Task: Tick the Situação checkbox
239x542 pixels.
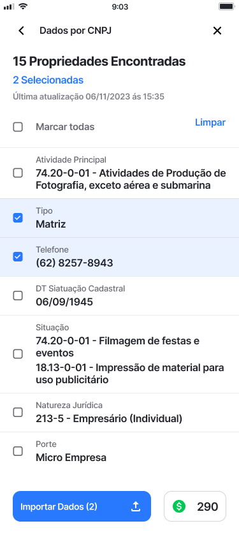Action: [x=18, y=354]
